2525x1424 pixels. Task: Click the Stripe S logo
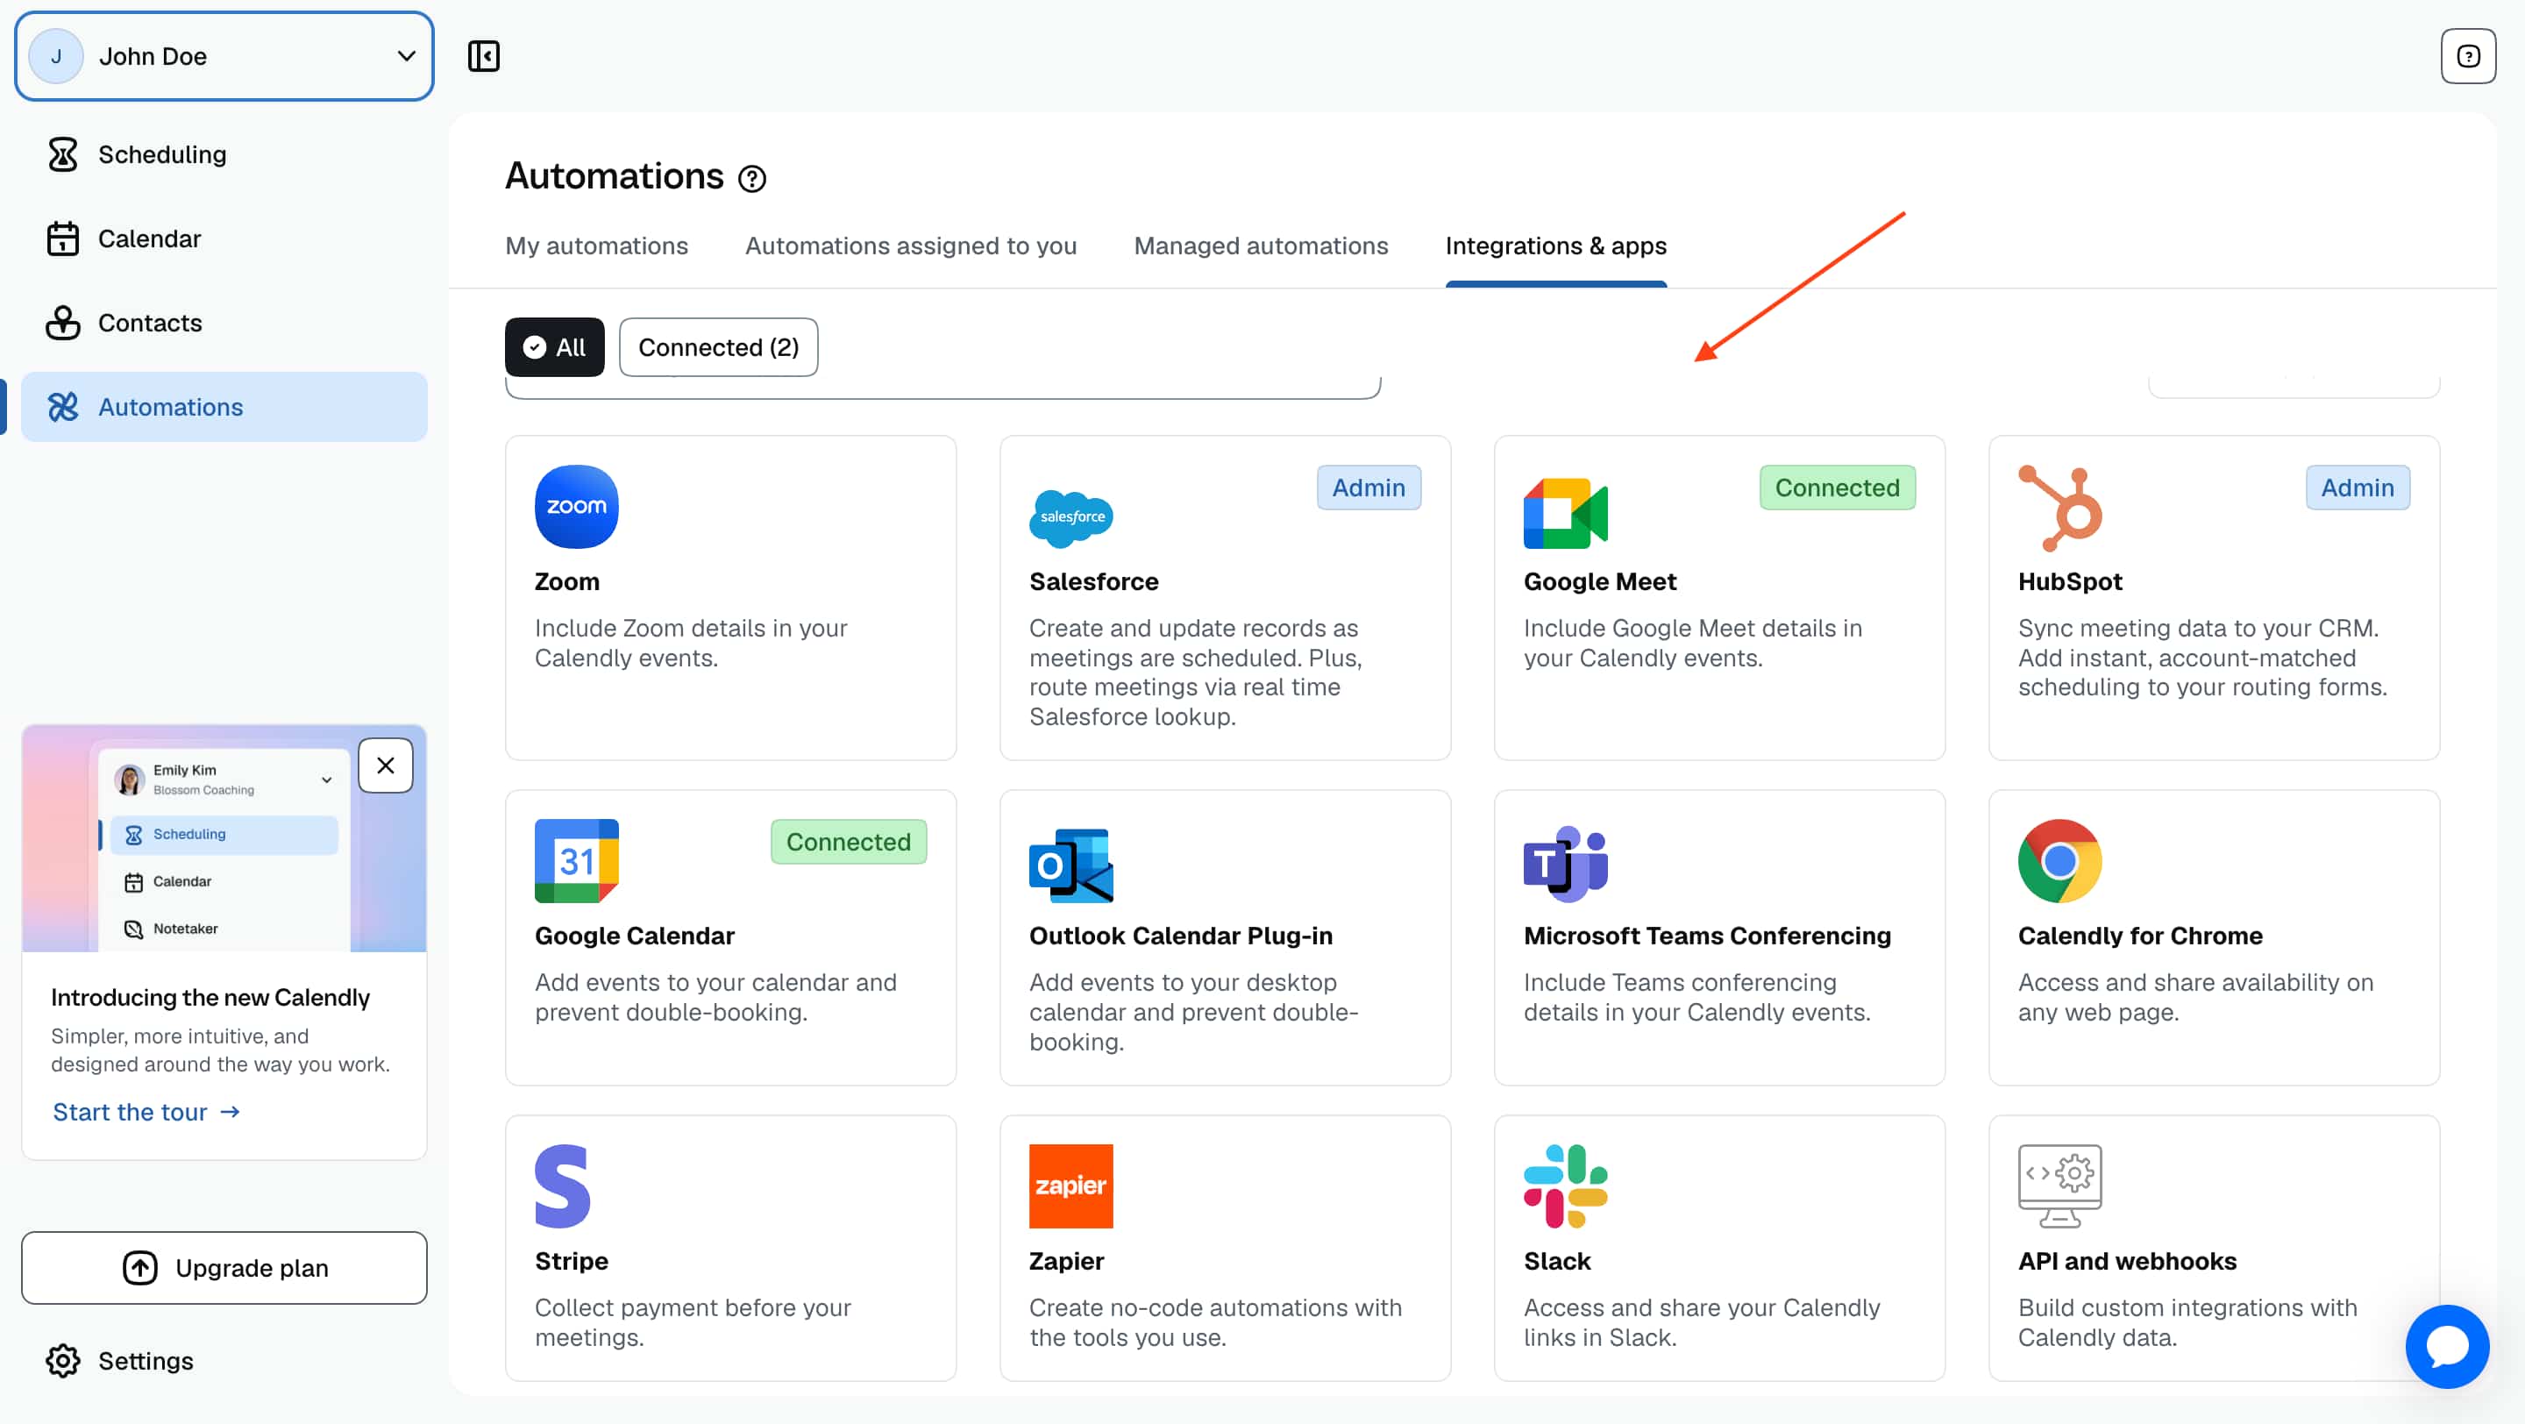[563, 1185]
